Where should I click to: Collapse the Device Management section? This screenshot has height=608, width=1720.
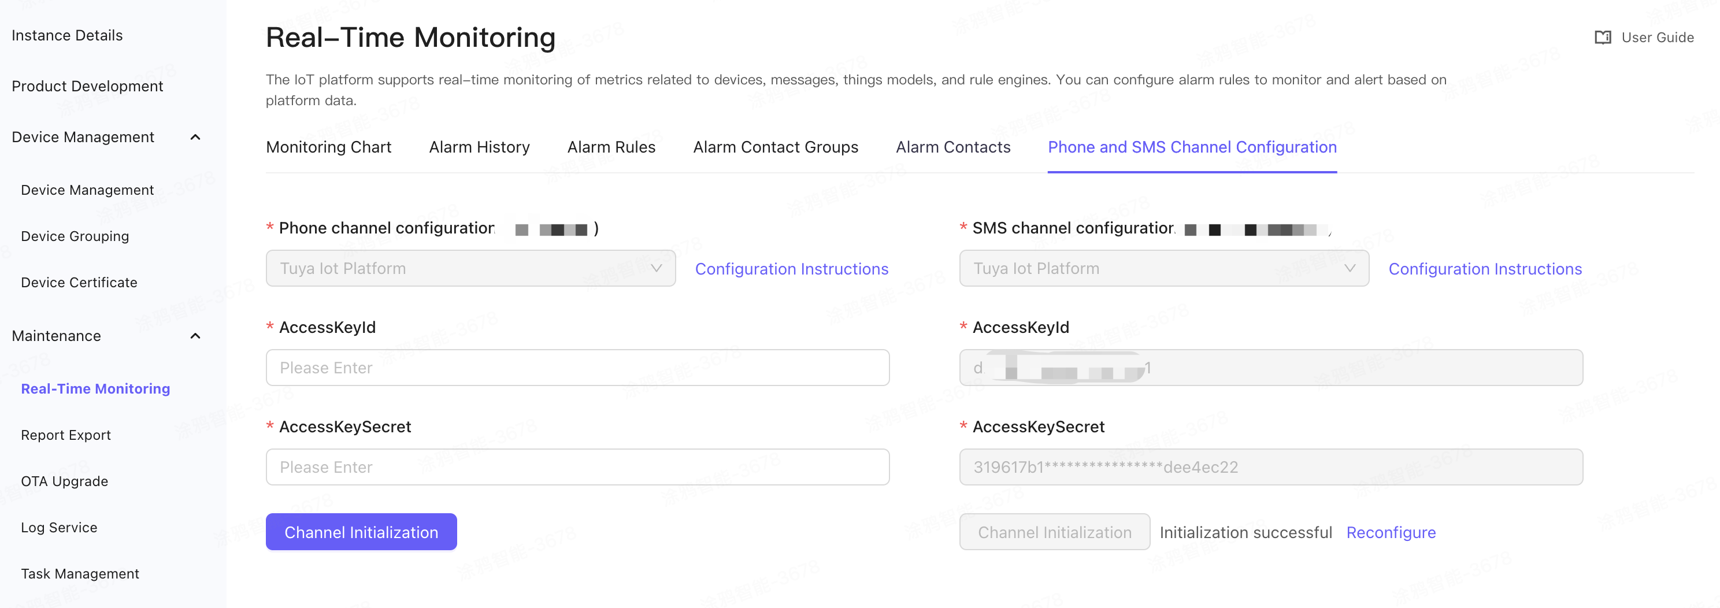pyautogui.click(x=194, y=136)
